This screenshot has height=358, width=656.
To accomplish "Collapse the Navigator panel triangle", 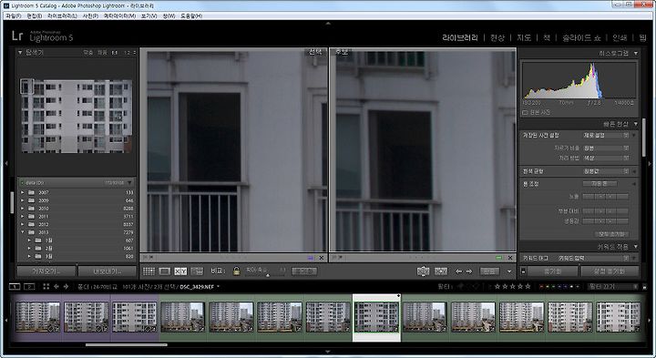I will click(20, 52).
